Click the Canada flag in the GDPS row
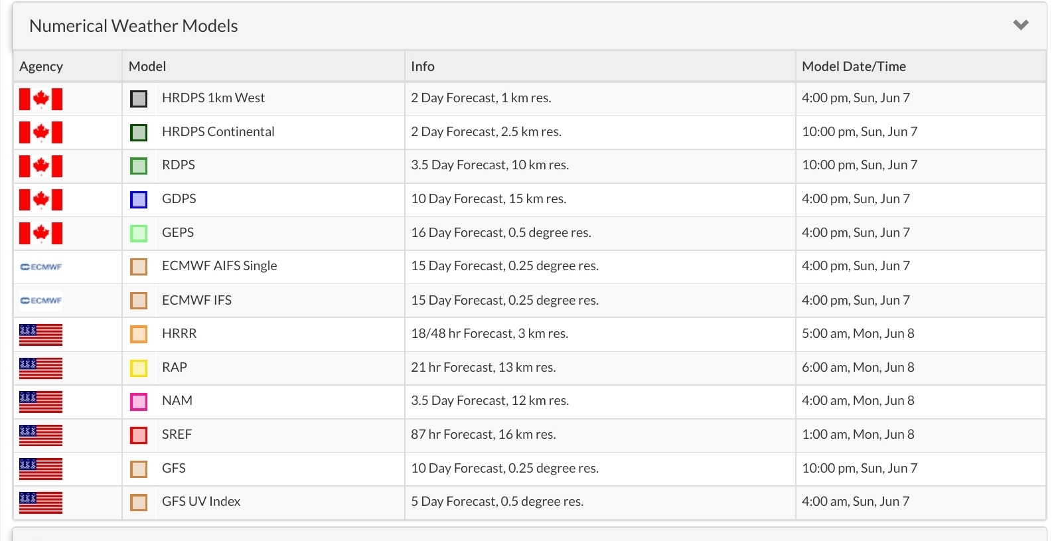This screenshot has height=541, width=1058. tap(40, 199)
